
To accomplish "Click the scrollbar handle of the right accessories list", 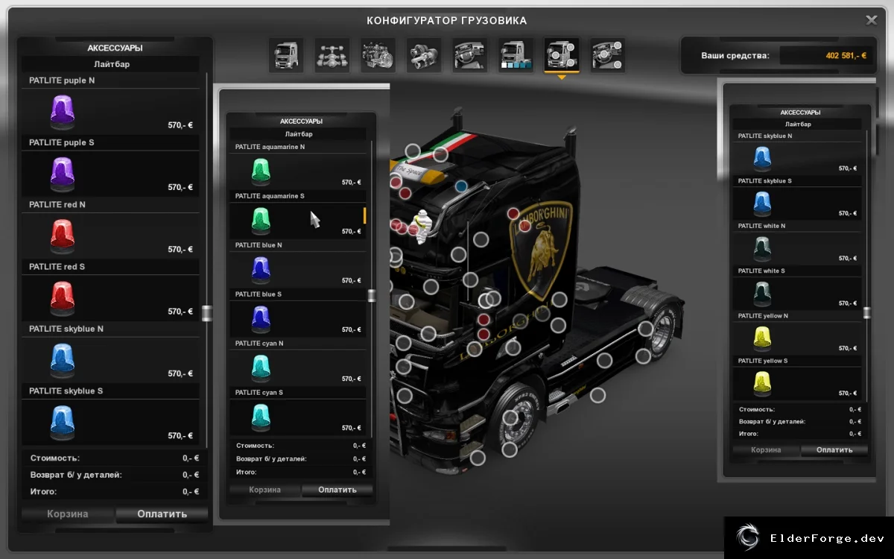I will [866, 313].
